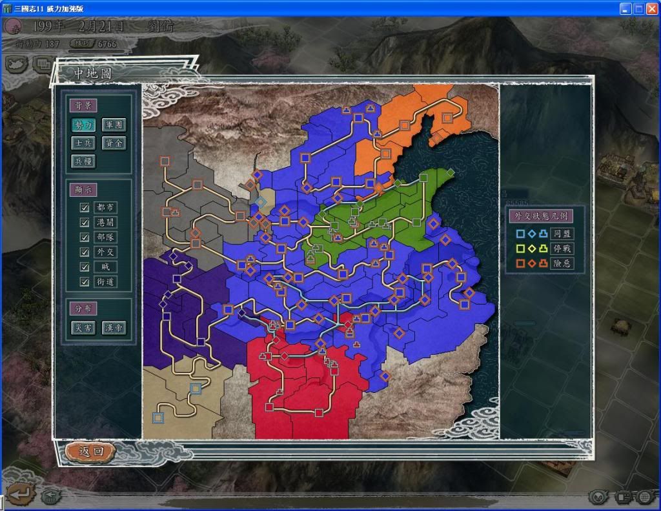Select the cyan diamond gate marker on the map
The image size is (661, 511).
coord(261,202)
